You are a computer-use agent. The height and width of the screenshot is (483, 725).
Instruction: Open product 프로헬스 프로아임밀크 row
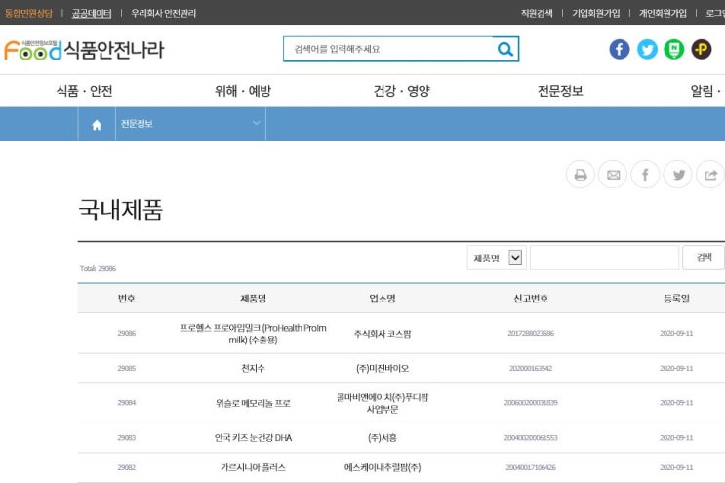click(x=253, y=334)
